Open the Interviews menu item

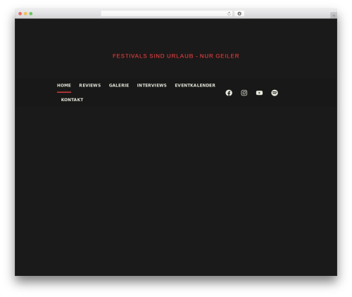click(152, 86)
